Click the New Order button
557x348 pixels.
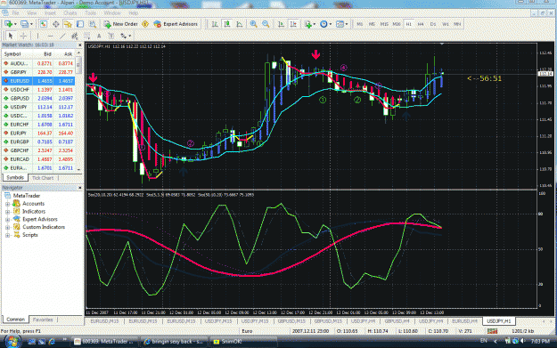pos(120,24)
